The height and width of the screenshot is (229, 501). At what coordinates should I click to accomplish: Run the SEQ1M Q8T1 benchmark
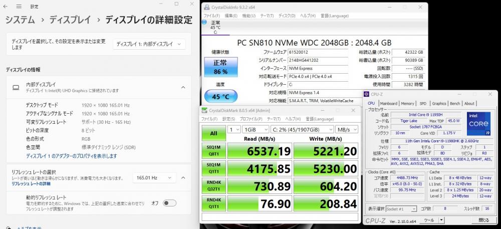tap(213, 151)
